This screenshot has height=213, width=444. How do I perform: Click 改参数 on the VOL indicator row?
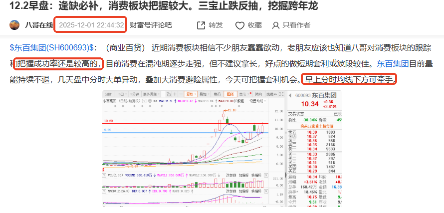point(231,175)
